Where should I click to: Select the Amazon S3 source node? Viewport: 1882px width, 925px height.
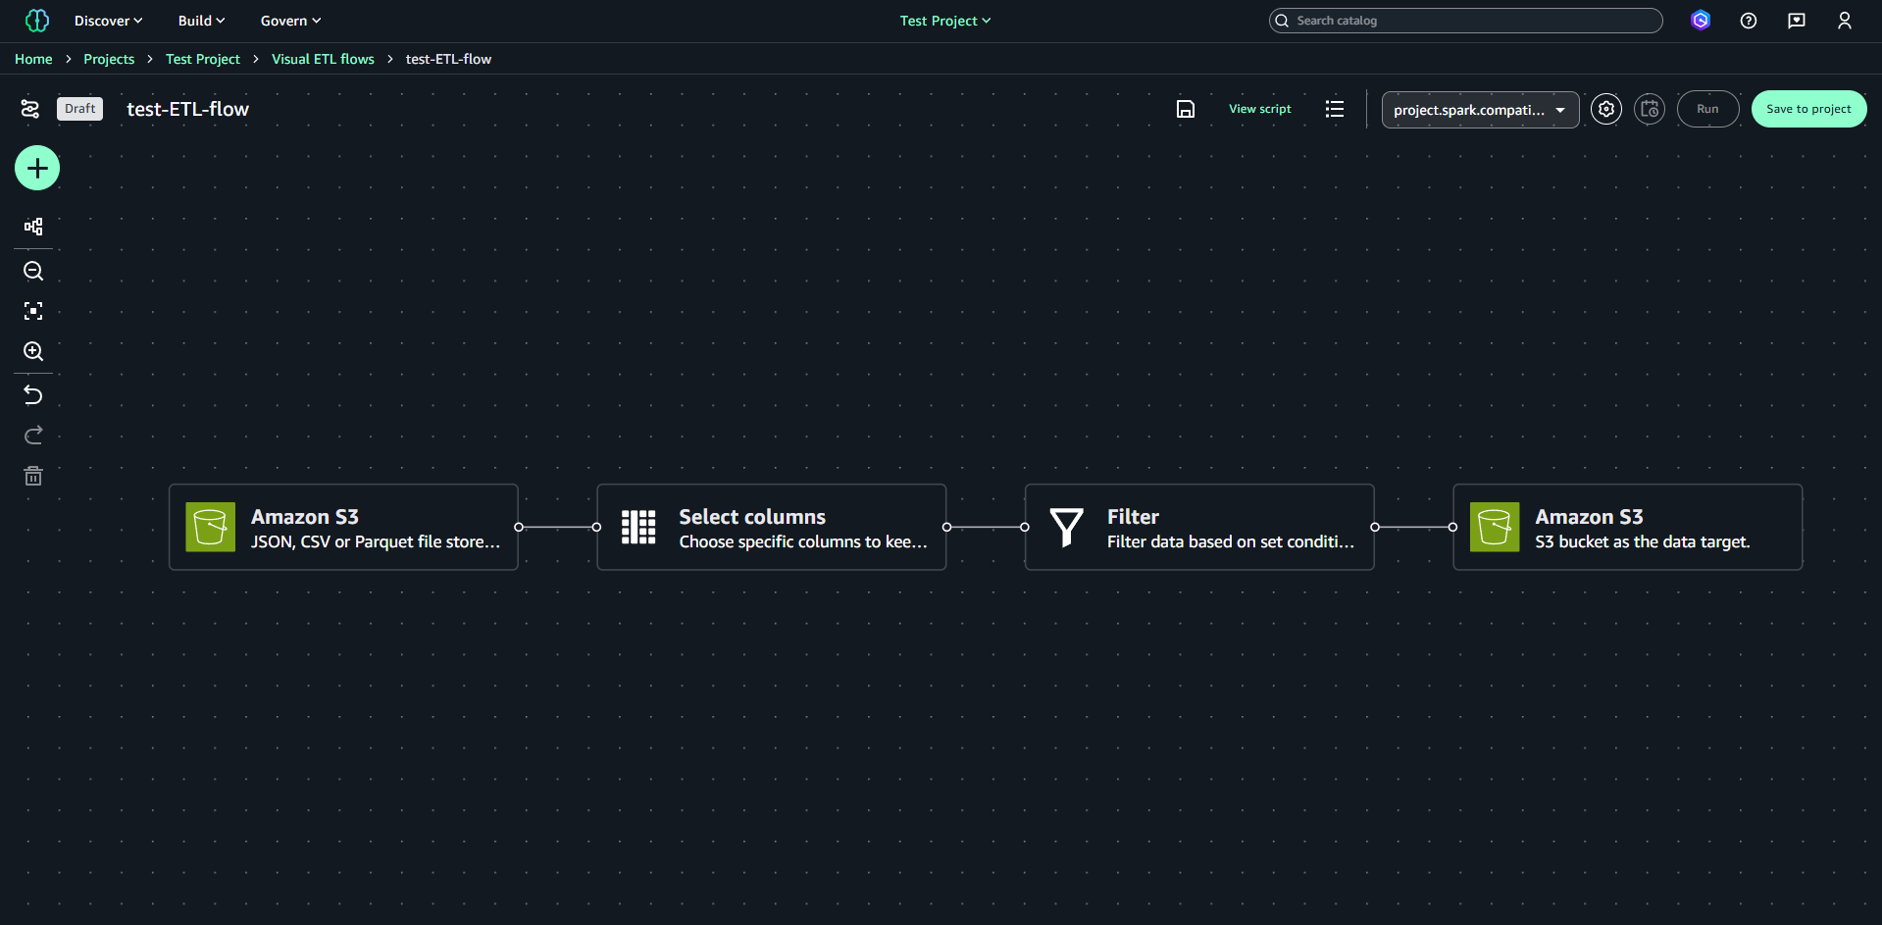click(343, 527)
